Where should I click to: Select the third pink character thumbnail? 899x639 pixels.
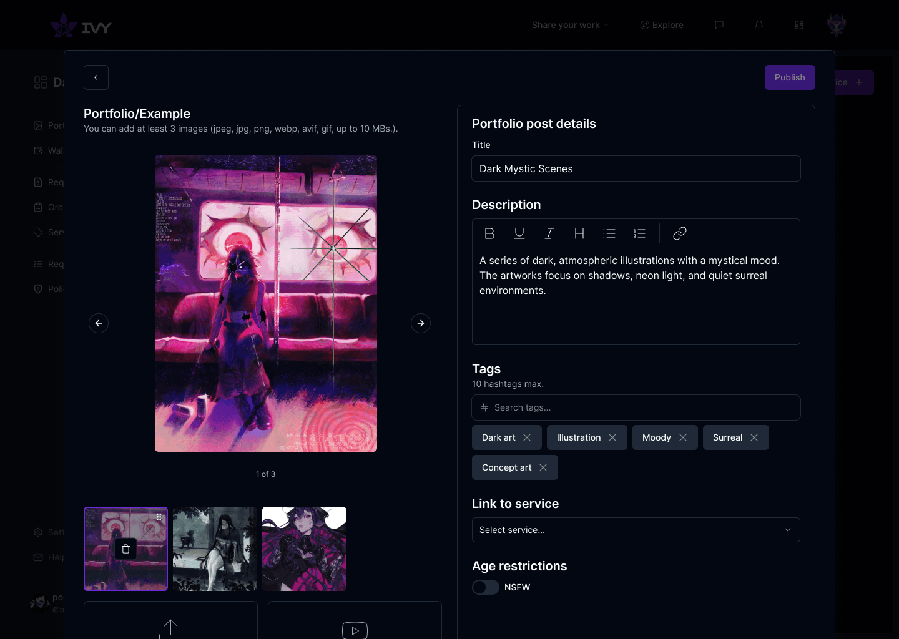click(304, 549)
